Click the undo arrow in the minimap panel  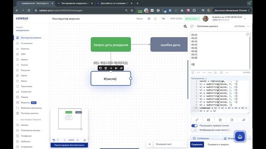pos(54,140)
